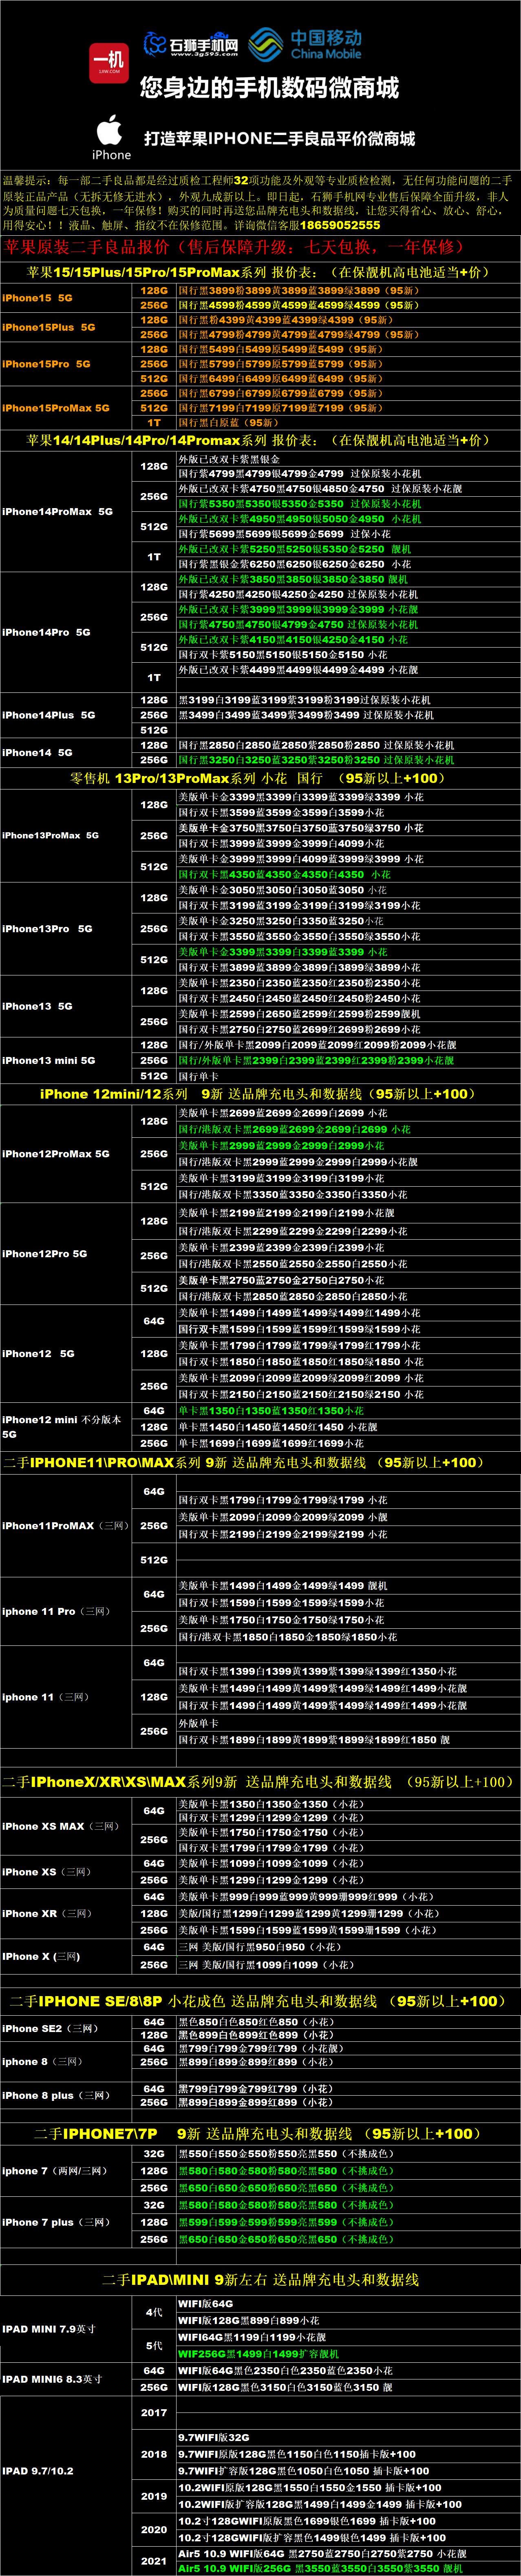The height and width of the screenshot is (2576, 521).
Task: Select the iPhone12 mini 不分版本 label
Action: coord(62,1426)
